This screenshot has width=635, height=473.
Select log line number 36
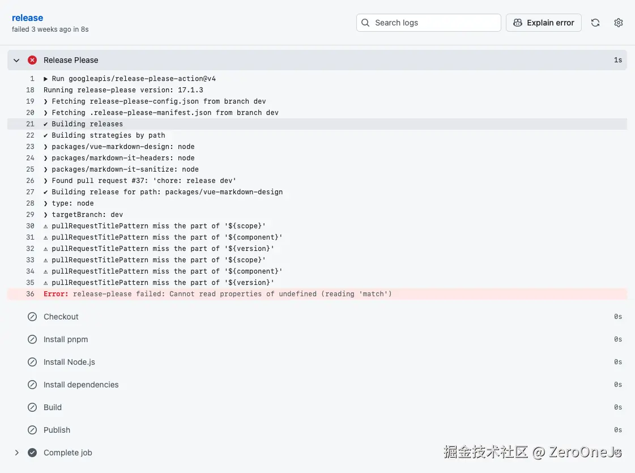coord(31,294)
